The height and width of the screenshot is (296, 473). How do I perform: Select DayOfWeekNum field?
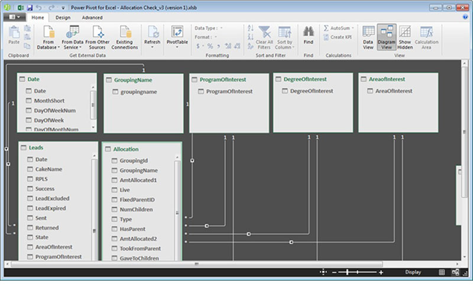(54, 111)
